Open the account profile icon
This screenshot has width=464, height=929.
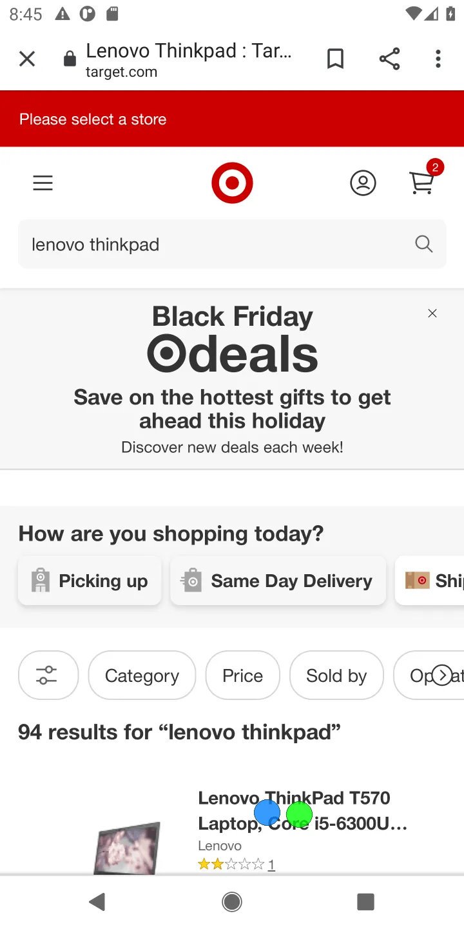363,183
